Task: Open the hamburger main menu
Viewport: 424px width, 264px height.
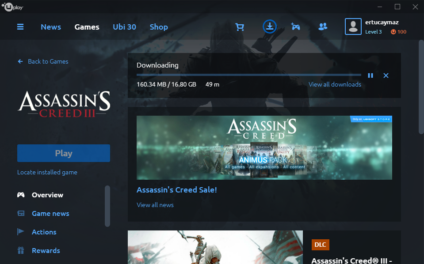Action: [20, 27]
